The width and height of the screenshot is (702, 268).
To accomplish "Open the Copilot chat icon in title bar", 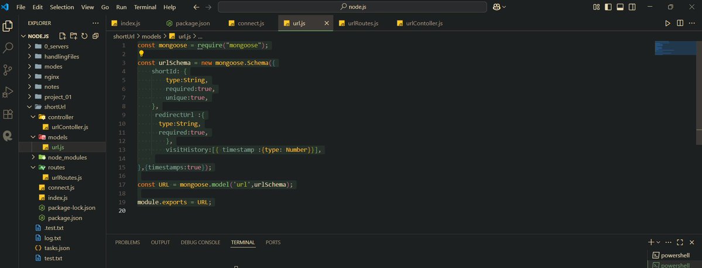I will click(496, 6).
